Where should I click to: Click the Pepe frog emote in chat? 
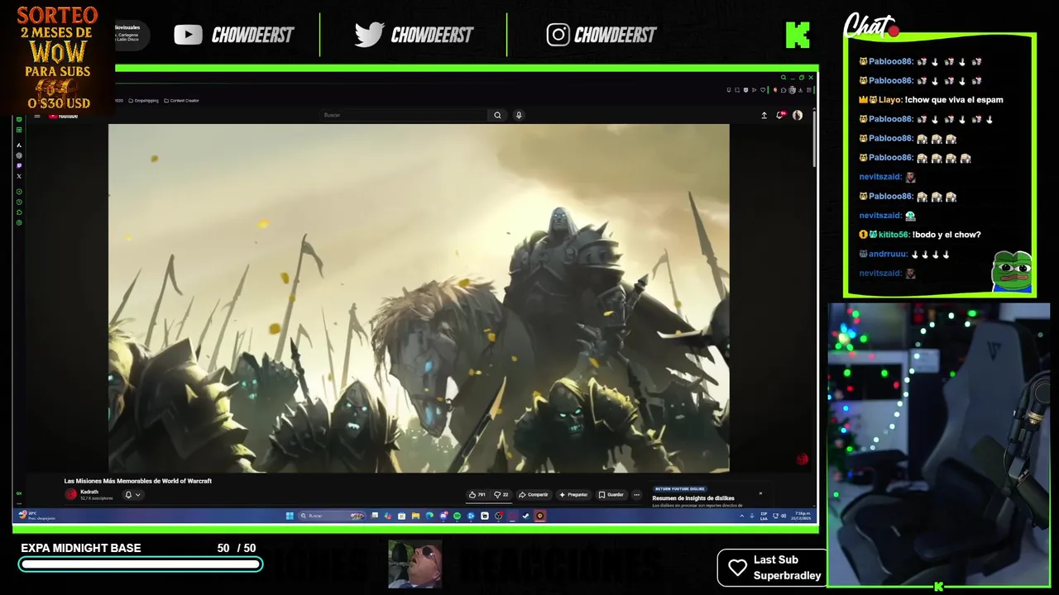click(1013, 273)
